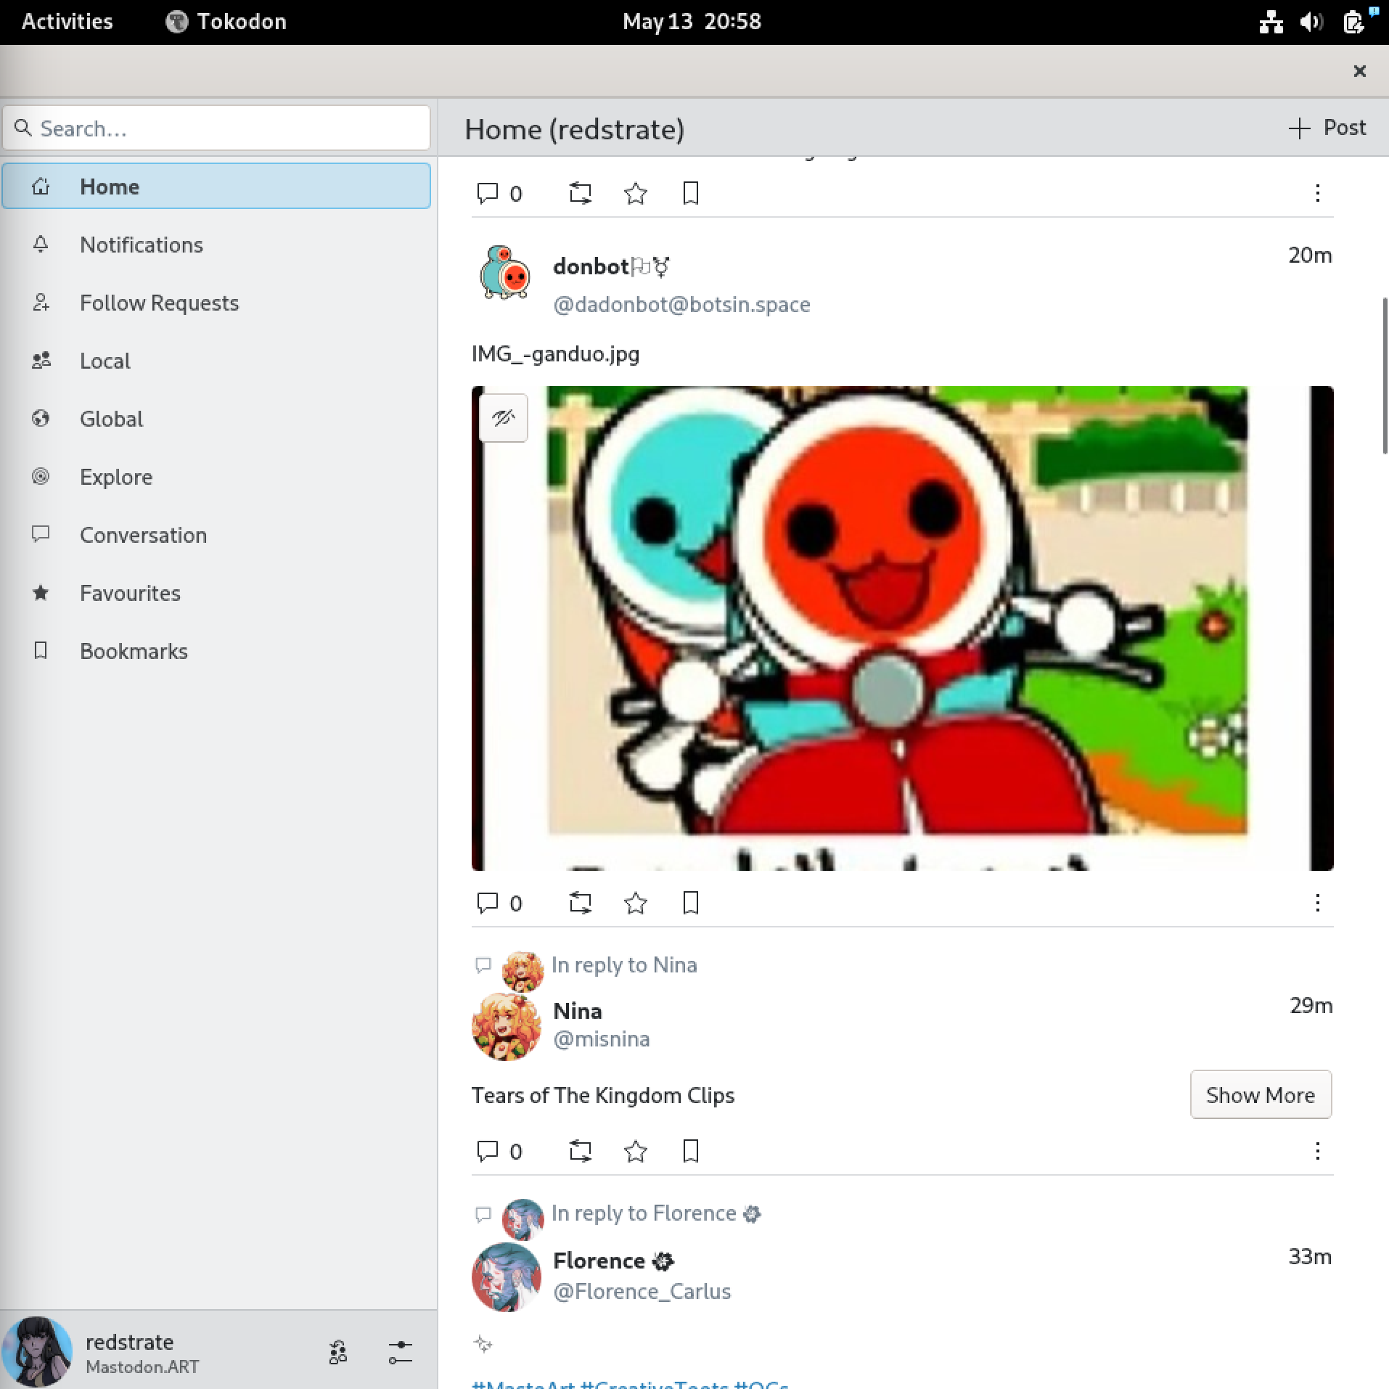
Task: Open the redstrate account avatar
Action: point(36,1352)
